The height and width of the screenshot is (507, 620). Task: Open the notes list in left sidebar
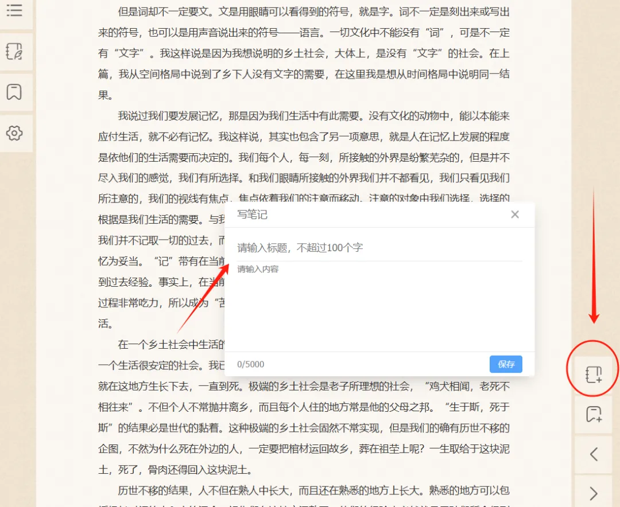click(14, 52)
